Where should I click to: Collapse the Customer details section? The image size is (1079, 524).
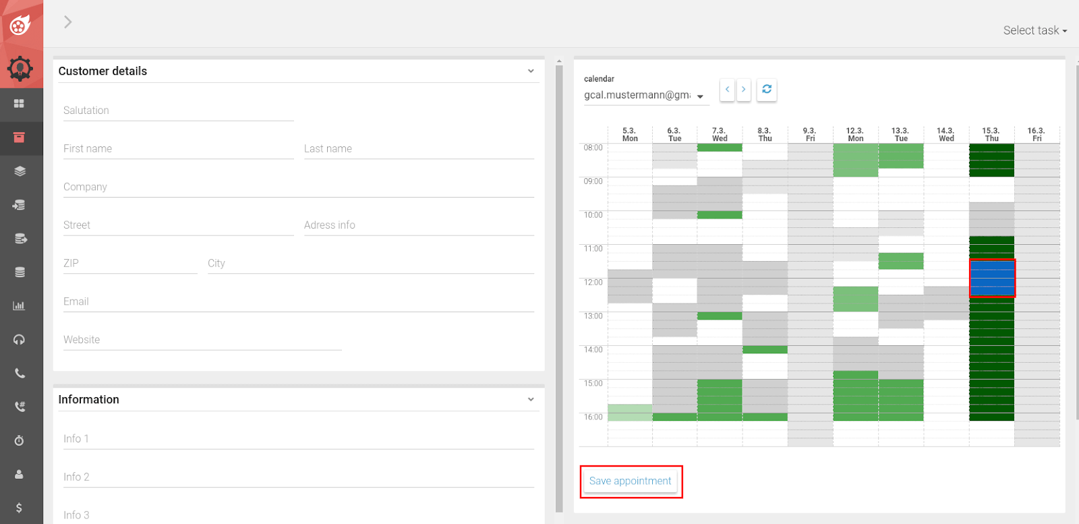pyautogui.click(x=531, y=71)
